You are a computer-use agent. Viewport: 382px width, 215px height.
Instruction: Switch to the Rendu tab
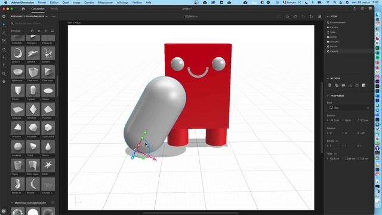54,9
